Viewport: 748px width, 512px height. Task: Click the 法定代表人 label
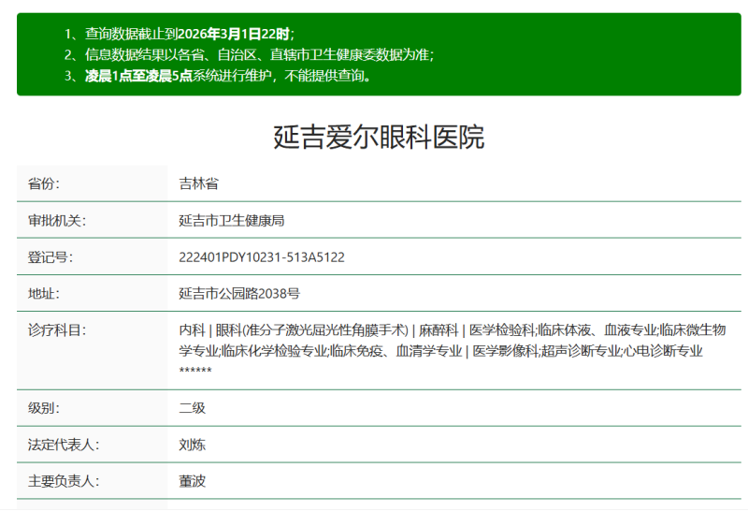coord(64,445)
